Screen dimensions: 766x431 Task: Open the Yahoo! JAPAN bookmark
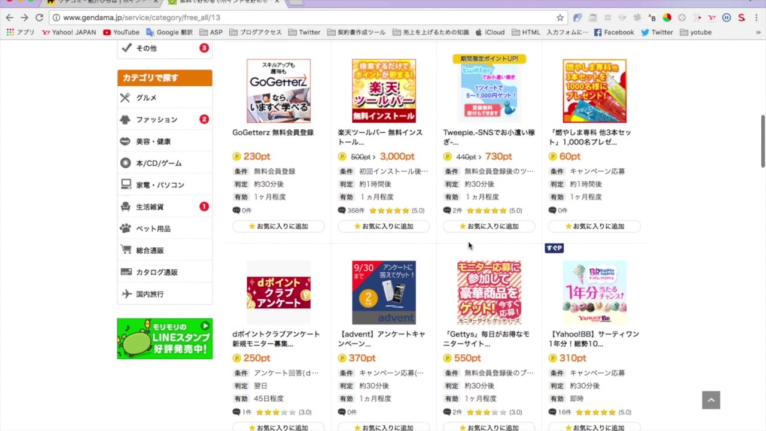point(68,32)
